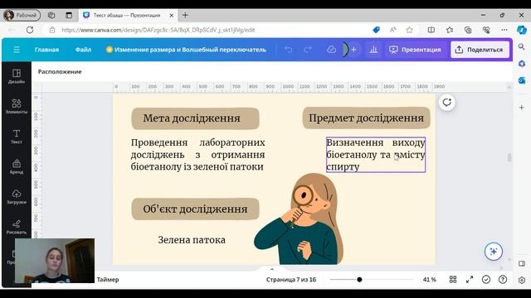Open the Файл menu

[83, 50]
